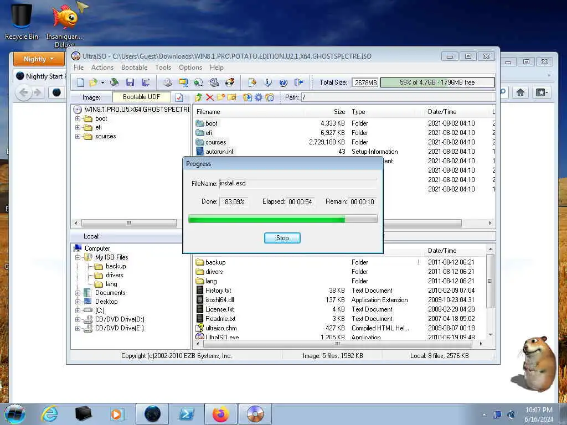Open the File menu in UltraISO
This screenshot has width=567, height=425.
79,68
